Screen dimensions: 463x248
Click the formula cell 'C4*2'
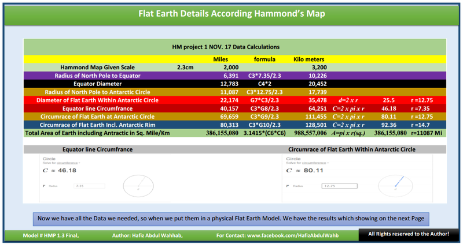[264, 84]
